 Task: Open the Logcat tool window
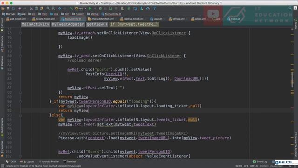[x=27, y=161]
